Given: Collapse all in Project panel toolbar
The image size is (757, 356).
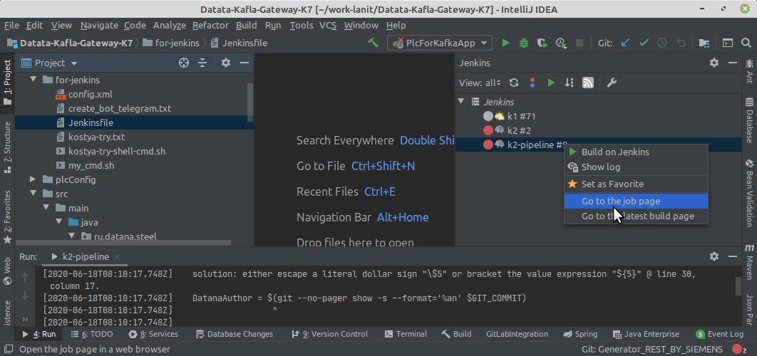Looking at the screenshot, I should (202, 63).
